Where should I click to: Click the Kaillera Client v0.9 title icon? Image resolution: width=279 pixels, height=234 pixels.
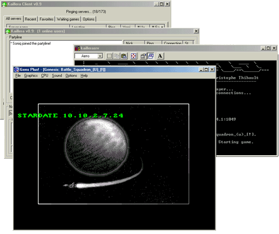coord(5,4)
